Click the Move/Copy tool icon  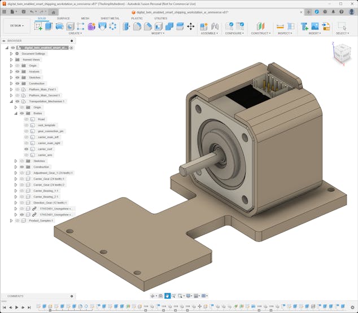[190, 26]
